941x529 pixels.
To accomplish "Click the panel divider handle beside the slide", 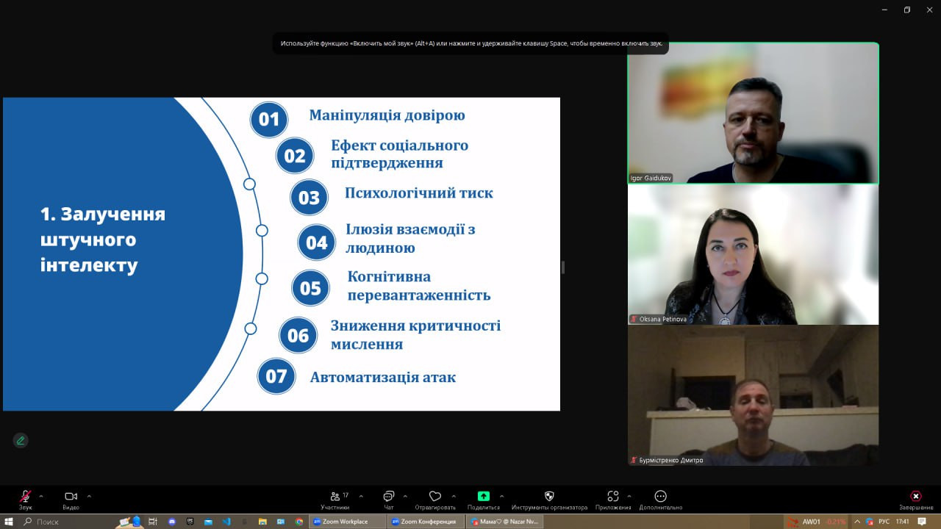I will coord(563,267).
